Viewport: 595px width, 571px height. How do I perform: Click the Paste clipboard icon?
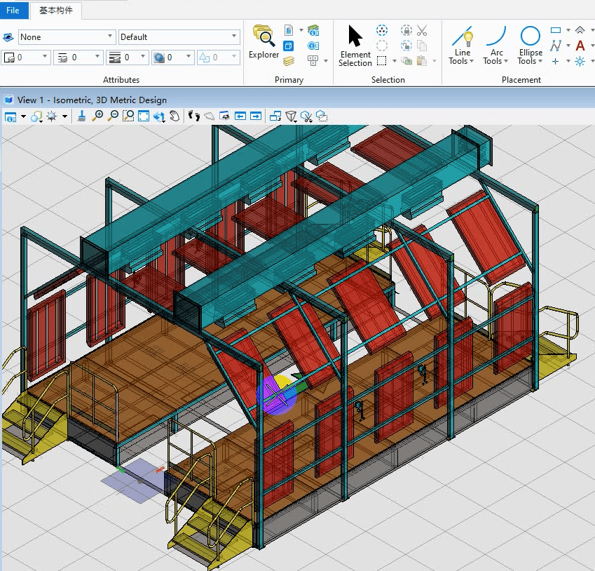[x=422, y=61]
